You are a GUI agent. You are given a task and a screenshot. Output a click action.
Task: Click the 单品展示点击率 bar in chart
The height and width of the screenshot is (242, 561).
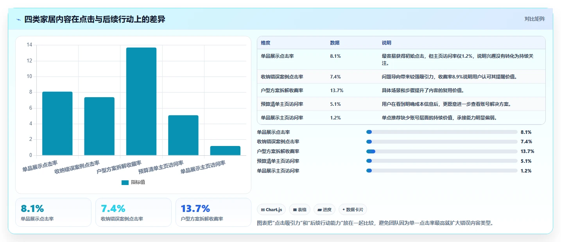pyautogui.click(x=57, y=123)
